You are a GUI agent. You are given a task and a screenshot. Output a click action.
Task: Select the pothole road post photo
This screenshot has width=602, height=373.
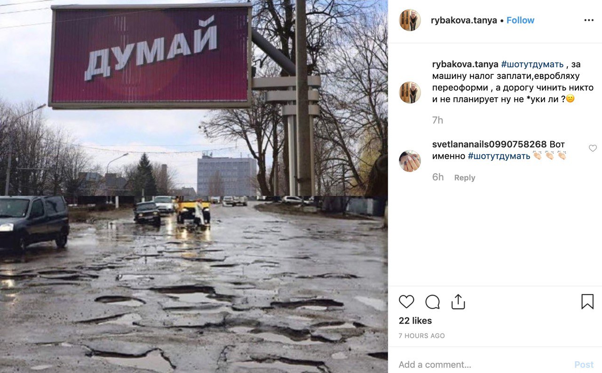194,186
